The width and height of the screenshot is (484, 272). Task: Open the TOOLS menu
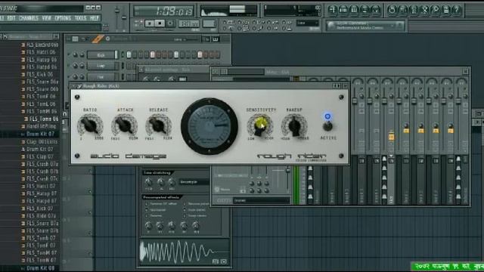coord(80,18)
